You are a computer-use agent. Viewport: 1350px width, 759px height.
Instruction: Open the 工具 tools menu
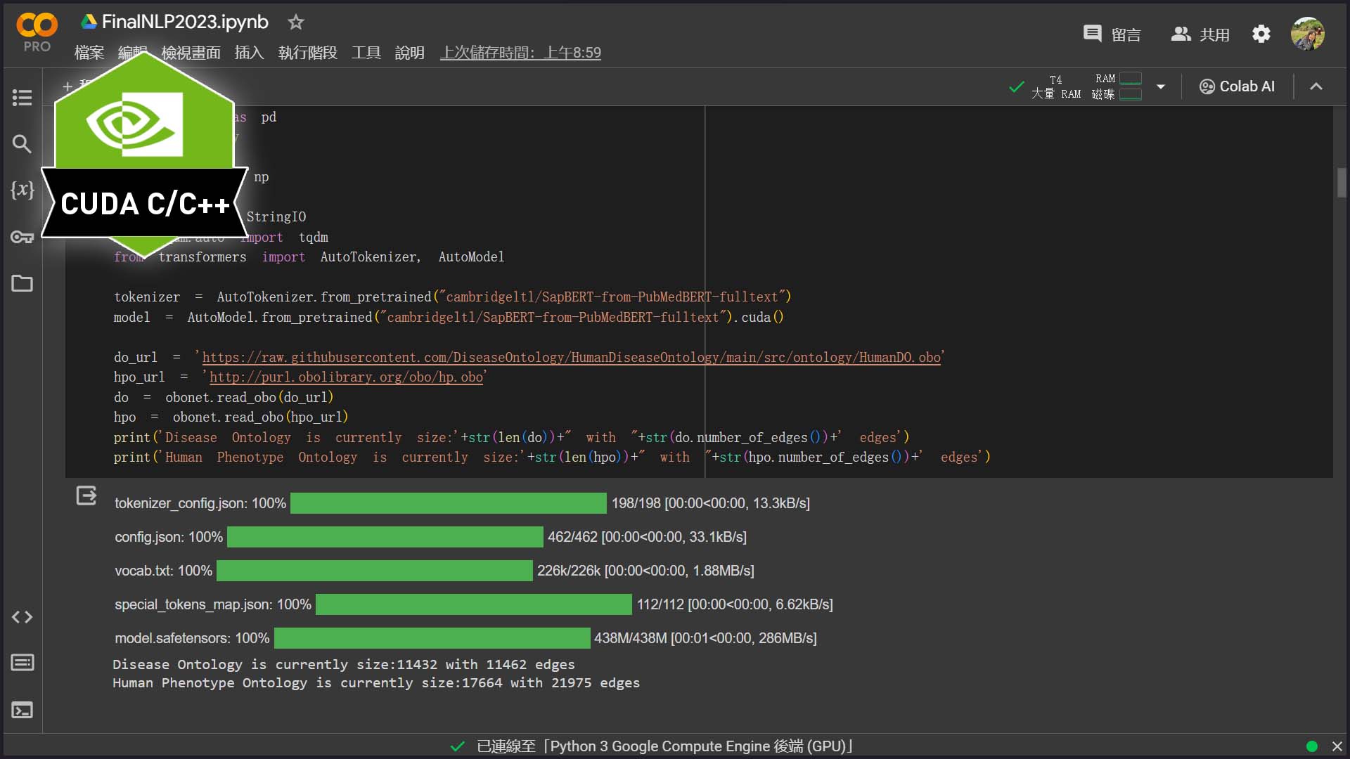pos(366,53)
